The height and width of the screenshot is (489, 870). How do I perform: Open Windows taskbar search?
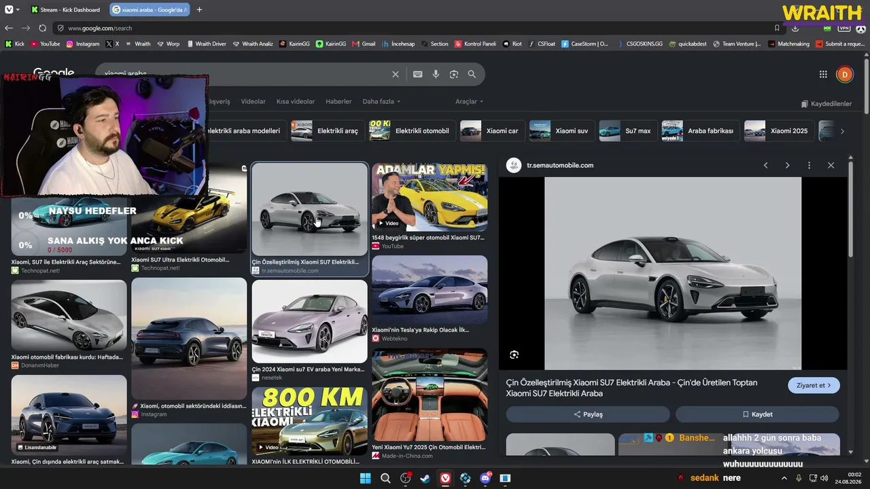pos(385,478)
